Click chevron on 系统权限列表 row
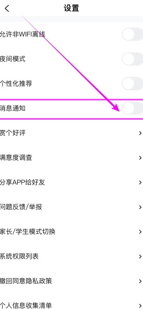This screenshot has height=309, width=143. [x=140, y=256]
